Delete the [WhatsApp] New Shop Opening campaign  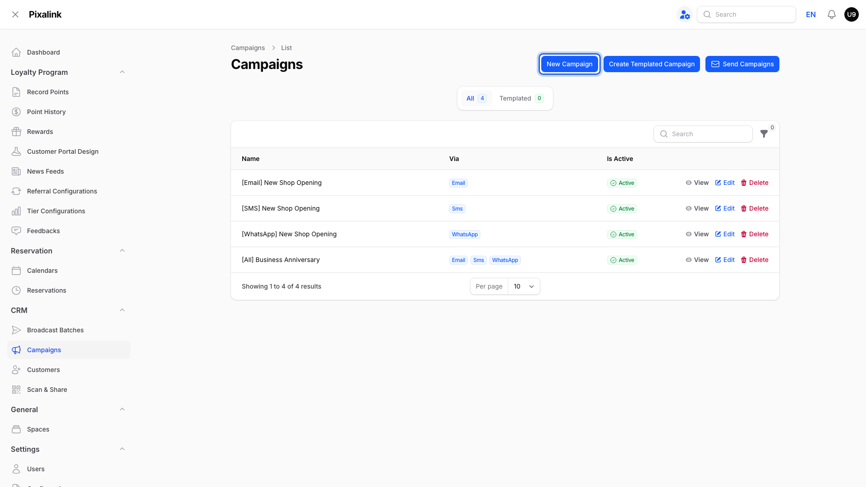tap(755, 234)
